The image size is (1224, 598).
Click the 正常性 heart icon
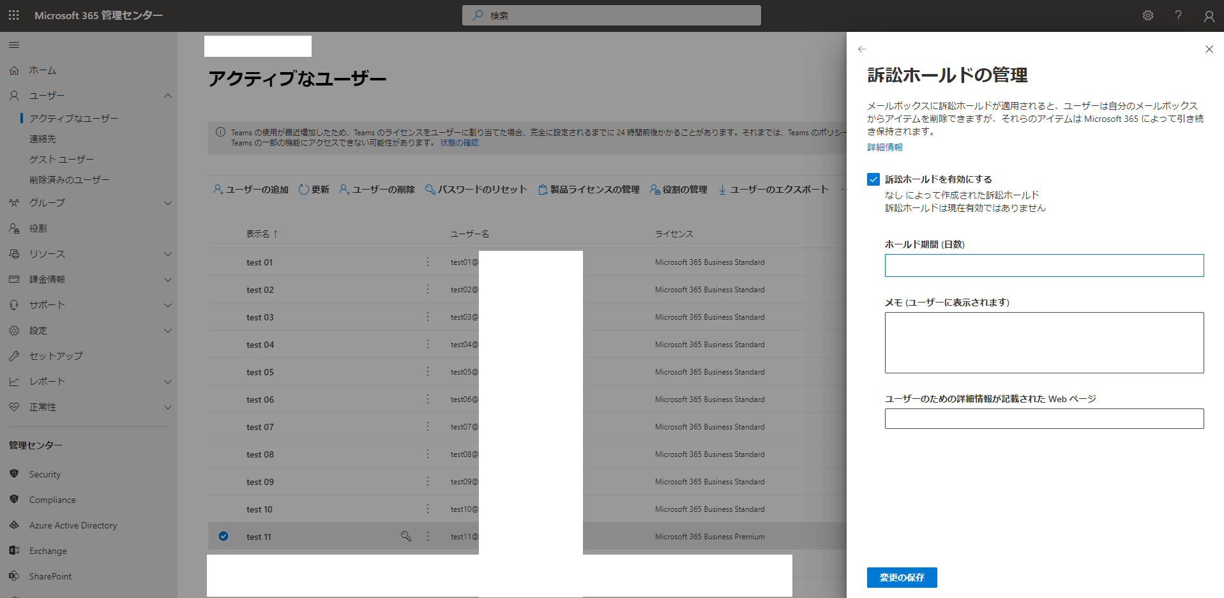(14, 407)
